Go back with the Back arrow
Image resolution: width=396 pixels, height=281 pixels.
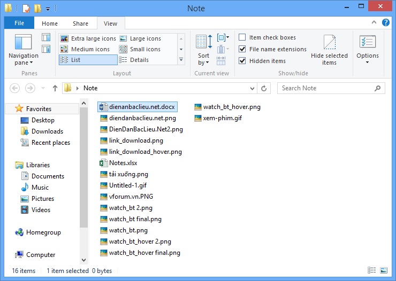click(x=14, y=88)
